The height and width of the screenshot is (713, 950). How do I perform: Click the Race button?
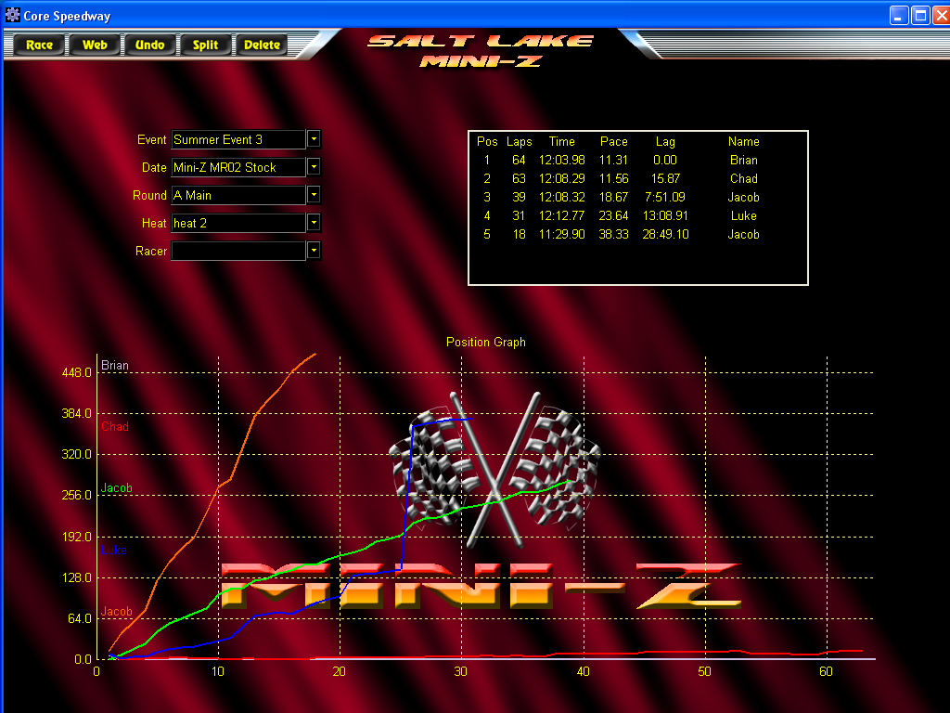tap(39, 45)
